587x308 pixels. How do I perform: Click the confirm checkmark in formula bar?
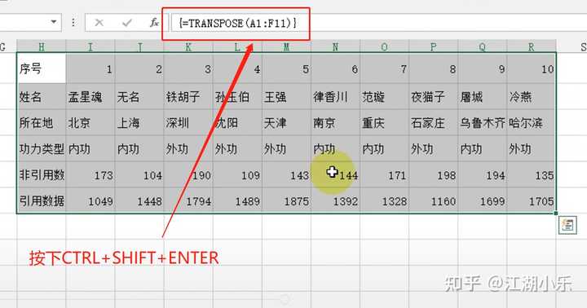pyautogui.click(x=127, y=23)
